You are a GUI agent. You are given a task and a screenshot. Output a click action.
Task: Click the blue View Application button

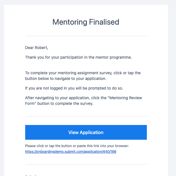[86, 132]
